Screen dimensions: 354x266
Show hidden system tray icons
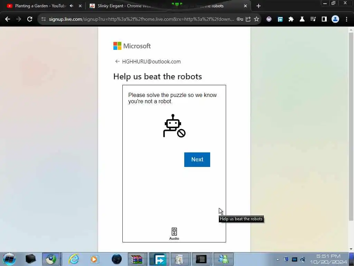[278, 259]
